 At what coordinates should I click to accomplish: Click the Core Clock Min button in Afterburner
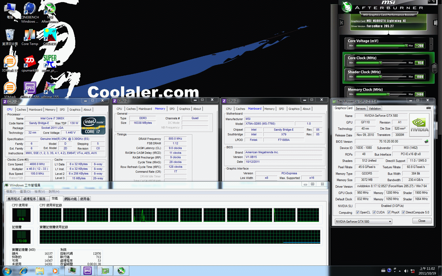351,63
